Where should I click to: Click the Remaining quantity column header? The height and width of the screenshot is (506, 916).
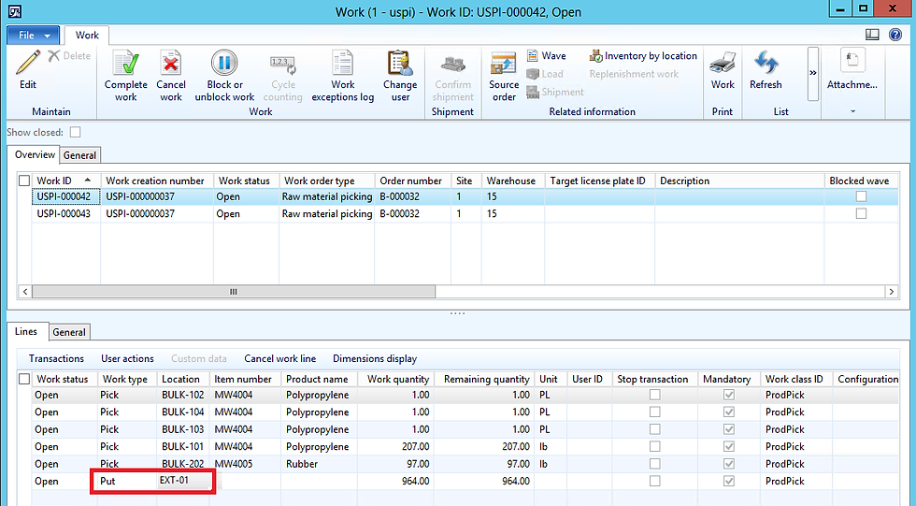(x=485, y=379)
